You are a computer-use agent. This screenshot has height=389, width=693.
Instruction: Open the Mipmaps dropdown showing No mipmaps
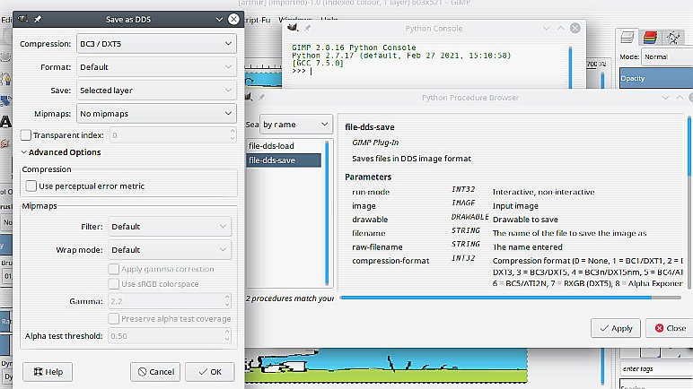(x=155, y=113)
